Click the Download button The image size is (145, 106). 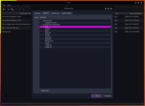click(x=45, y=91)
